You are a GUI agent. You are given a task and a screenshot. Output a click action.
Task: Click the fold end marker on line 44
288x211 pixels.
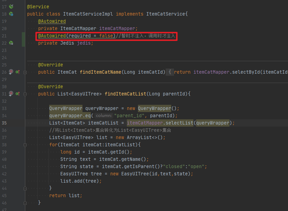click(25, 189)
